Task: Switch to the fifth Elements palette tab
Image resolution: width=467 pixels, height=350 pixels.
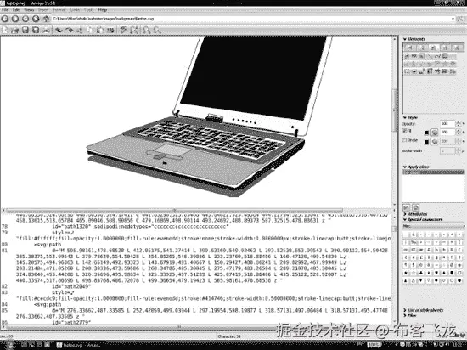Action: (457, 48)
